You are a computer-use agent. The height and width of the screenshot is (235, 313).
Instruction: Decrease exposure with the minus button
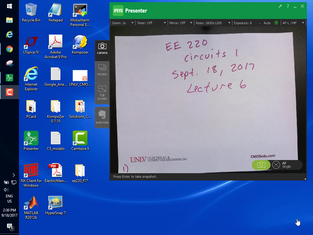[260, 23]
